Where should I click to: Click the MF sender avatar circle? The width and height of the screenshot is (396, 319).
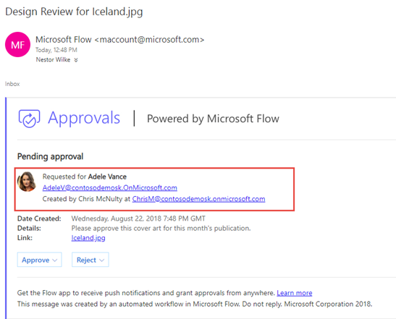(17, 45)
